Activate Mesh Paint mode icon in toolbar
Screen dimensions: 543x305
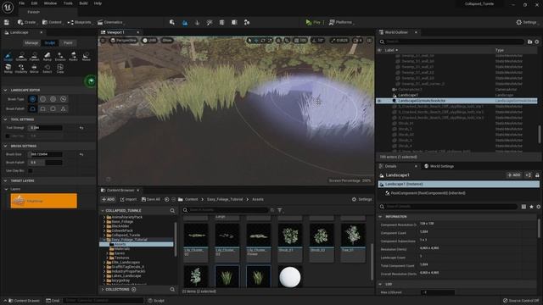pos(210,23)
